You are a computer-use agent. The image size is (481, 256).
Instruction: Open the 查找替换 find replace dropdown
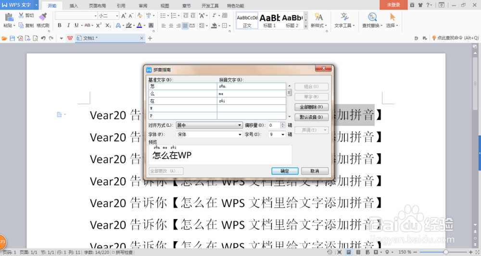point(372,26)
